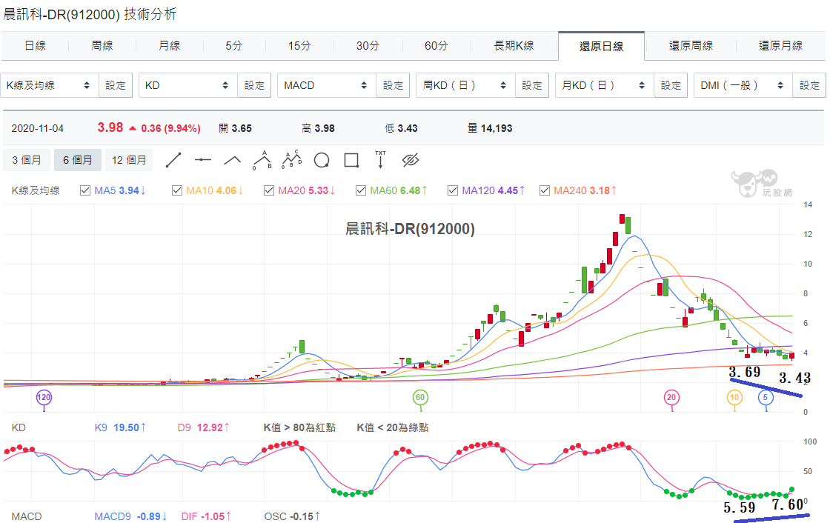Select the trend line drawing tool
This screenshot has height=523, width=830.
[x=173, y=160]
